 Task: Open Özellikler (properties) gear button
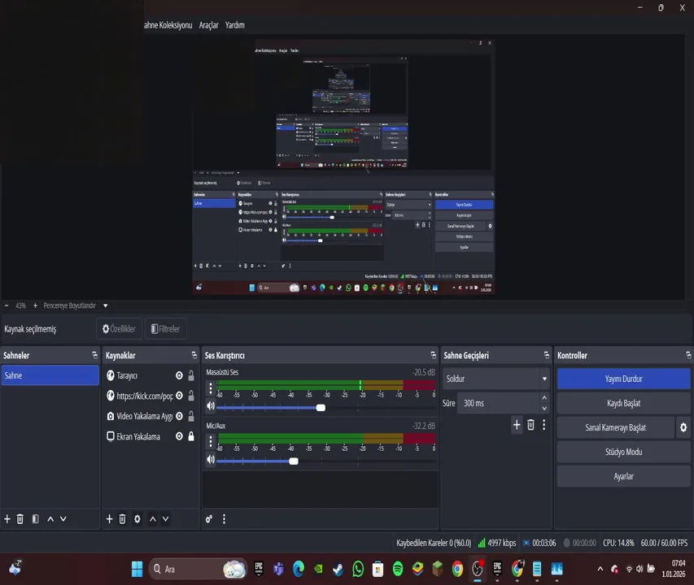coord(119,329)
